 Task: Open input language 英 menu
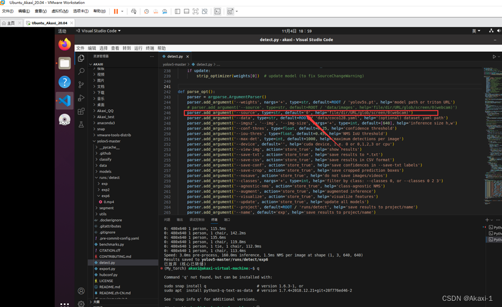[x=476, y=31]
